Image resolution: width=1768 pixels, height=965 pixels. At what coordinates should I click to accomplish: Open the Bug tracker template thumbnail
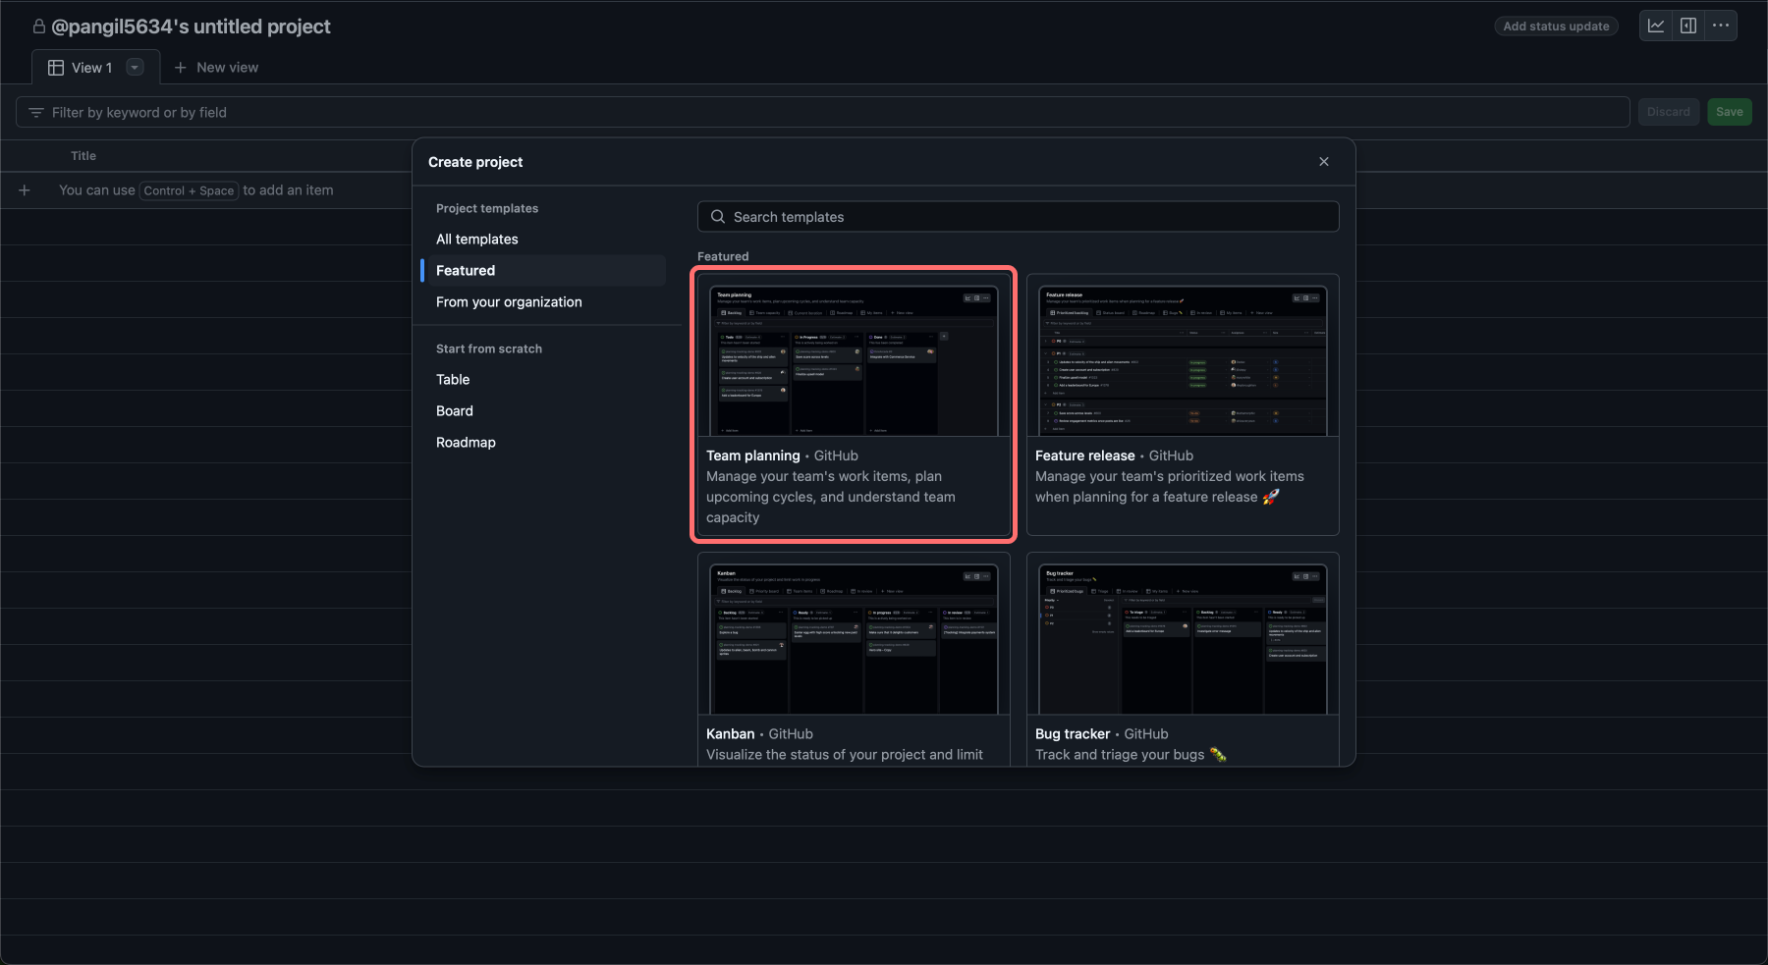tap(1183, 639)
